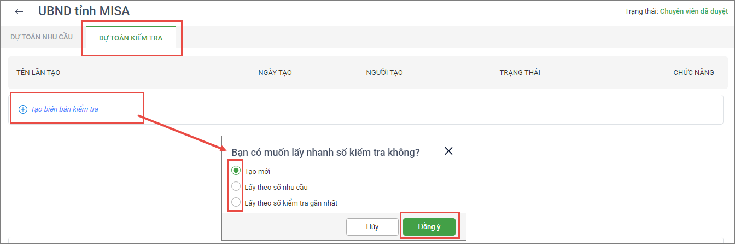Open the DỰ TOÁN KIỂM TRA tab
Viewport: 735px width, 246px height.
pos(131,38)
